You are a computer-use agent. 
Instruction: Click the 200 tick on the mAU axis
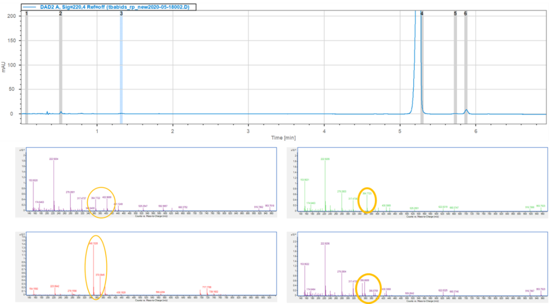12,16
